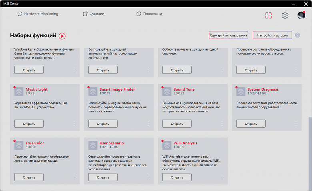Click the Sound Tune title
This screenshot has height=191, width=312.
184,89
